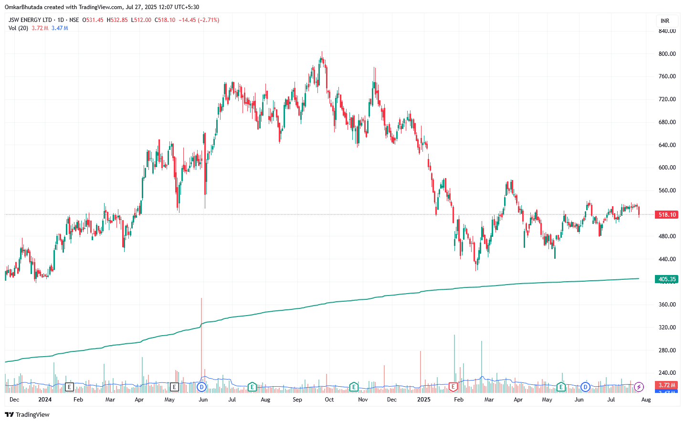The width and height of the screenshot is (685, 423).
Task: Click the red 518.10 last price label
Action: [667, 215]
